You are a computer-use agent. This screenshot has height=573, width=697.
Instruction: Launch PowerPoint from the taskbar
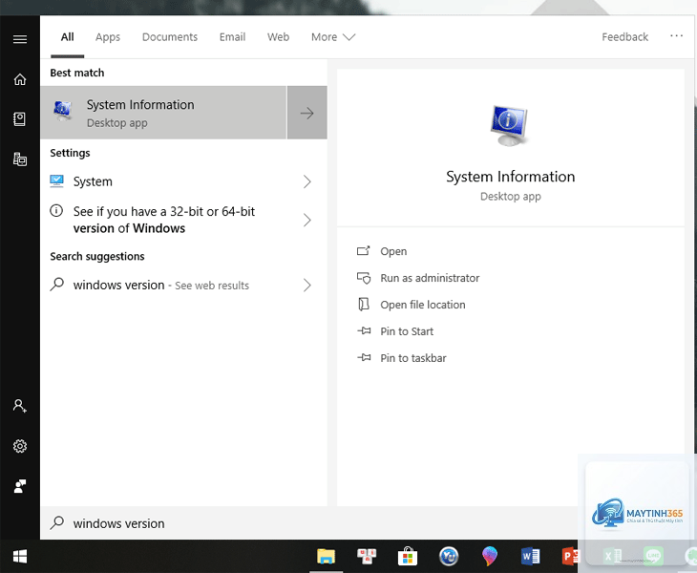tap(570, 556)
